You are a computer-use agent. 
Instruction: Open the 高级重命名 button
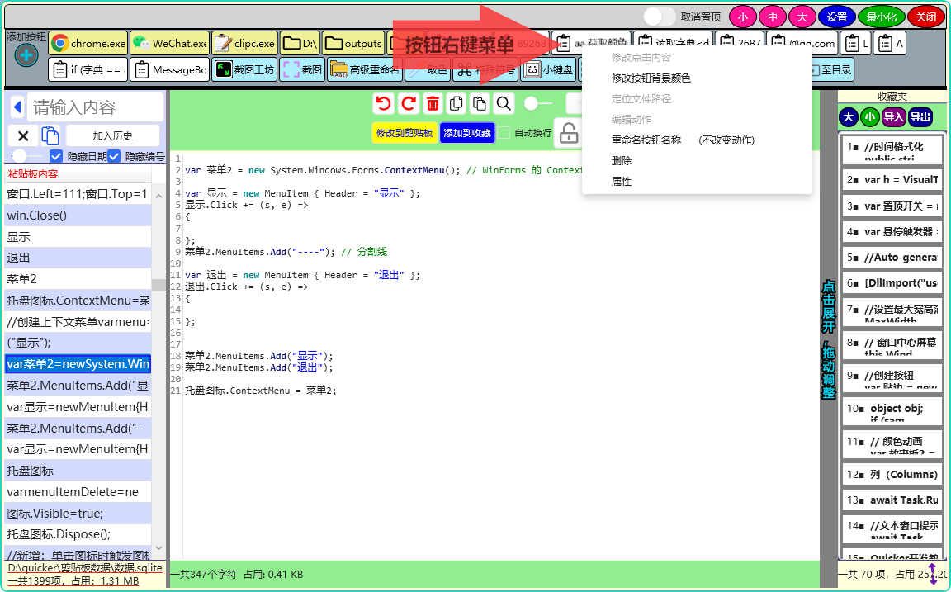point(365,69)
